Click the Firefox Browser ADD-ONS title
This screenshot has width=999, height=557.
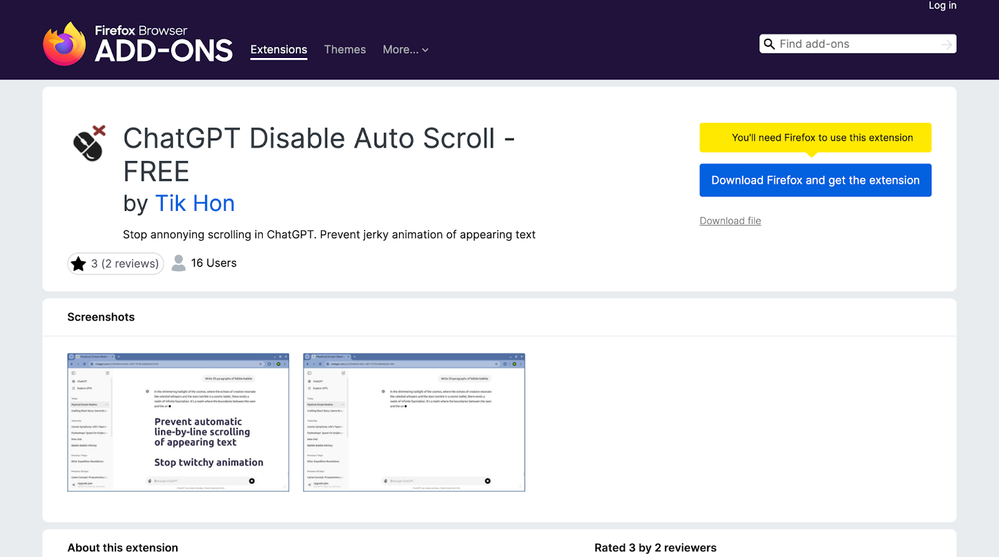point(164,44)
